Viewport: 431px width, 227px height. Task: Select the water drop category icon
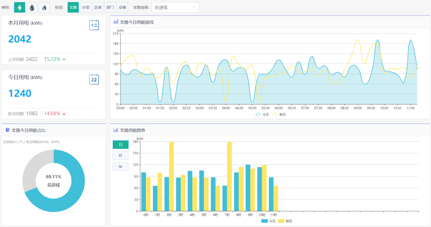point(32,7)
